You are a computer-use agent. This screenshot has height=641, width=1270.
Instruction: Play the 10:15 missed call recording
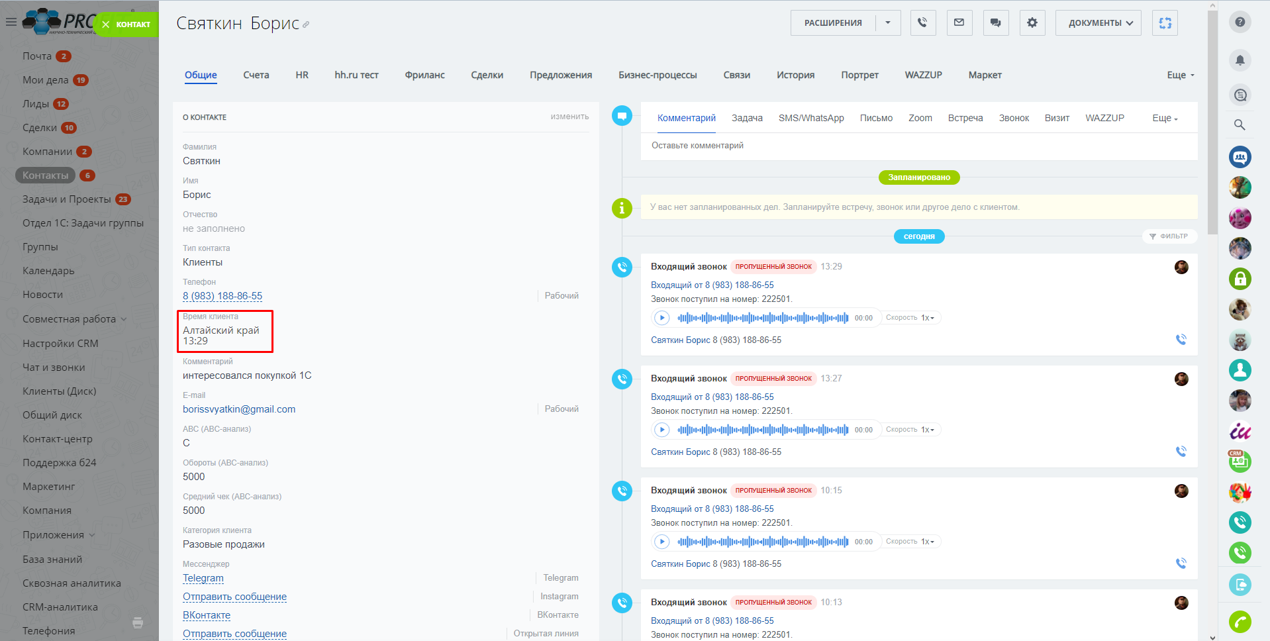pos(661,542)
